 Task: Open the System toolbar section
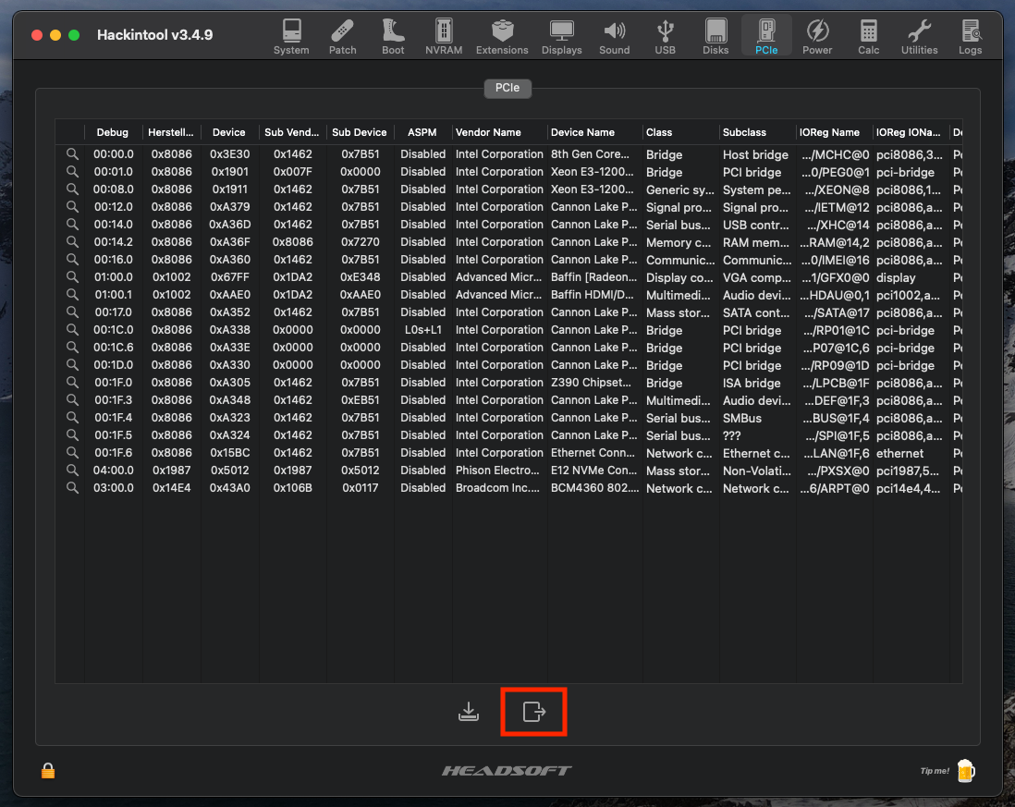pyautogui.click(x=291, y=36)
